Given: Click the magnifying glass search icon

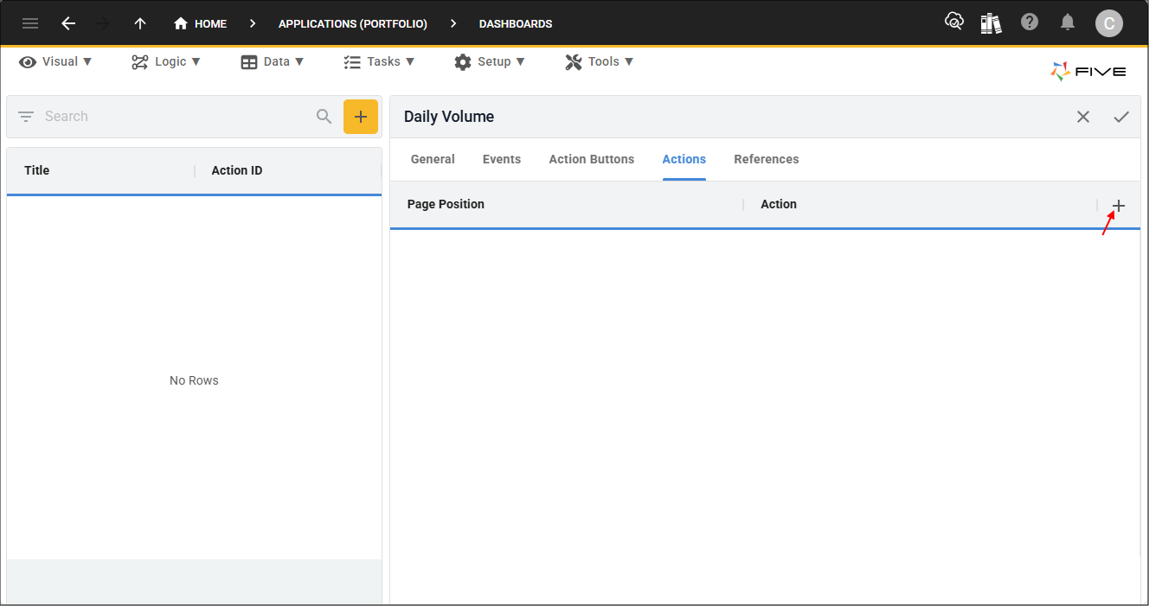Looking at the screenshot, I should (324, 117).
